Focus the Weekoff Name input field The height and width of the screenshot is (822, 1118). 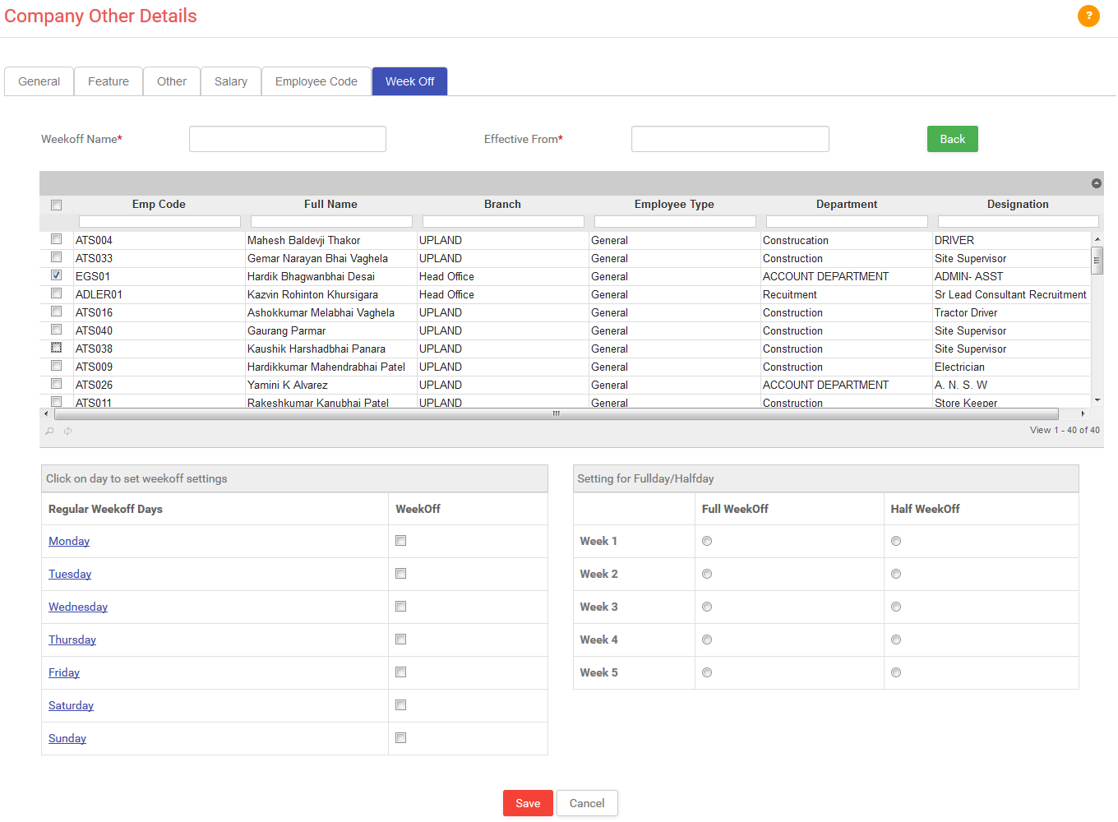288,139
